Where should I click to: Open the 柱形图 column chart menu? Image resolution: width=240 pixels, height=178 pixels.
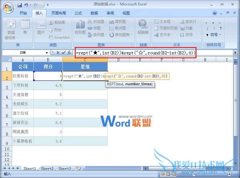point(80,29)
